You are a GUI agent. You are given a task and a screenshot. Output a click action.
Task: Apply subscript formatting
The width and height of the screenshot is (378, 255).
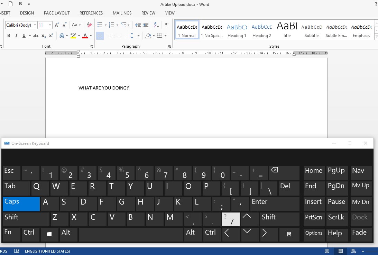(x=44, y=36)
